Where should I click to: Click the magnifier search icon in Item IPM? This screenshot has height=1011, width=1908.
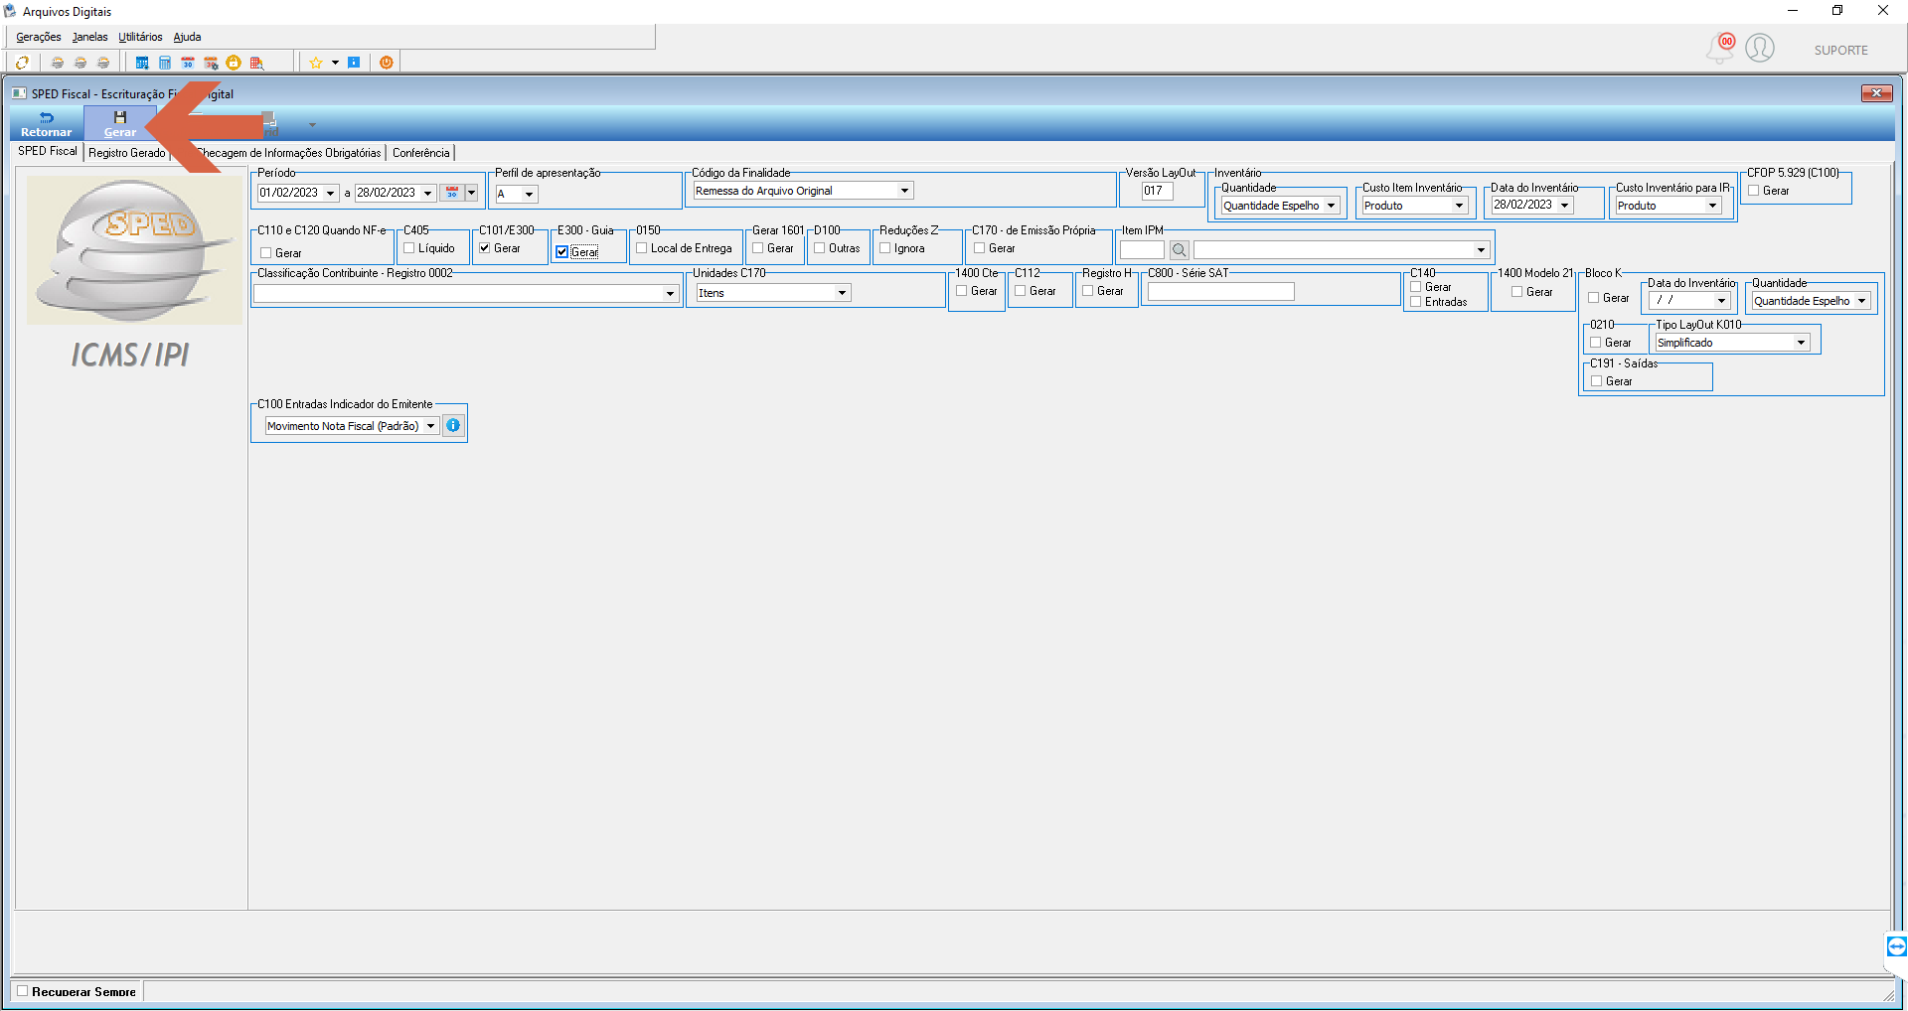click(x=1179, y=250)
